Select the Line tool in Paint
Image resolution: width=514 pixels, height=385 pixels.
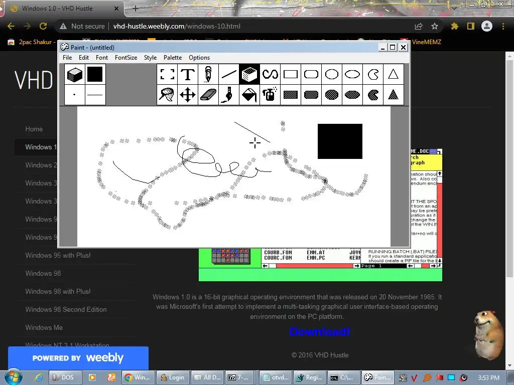229,74
